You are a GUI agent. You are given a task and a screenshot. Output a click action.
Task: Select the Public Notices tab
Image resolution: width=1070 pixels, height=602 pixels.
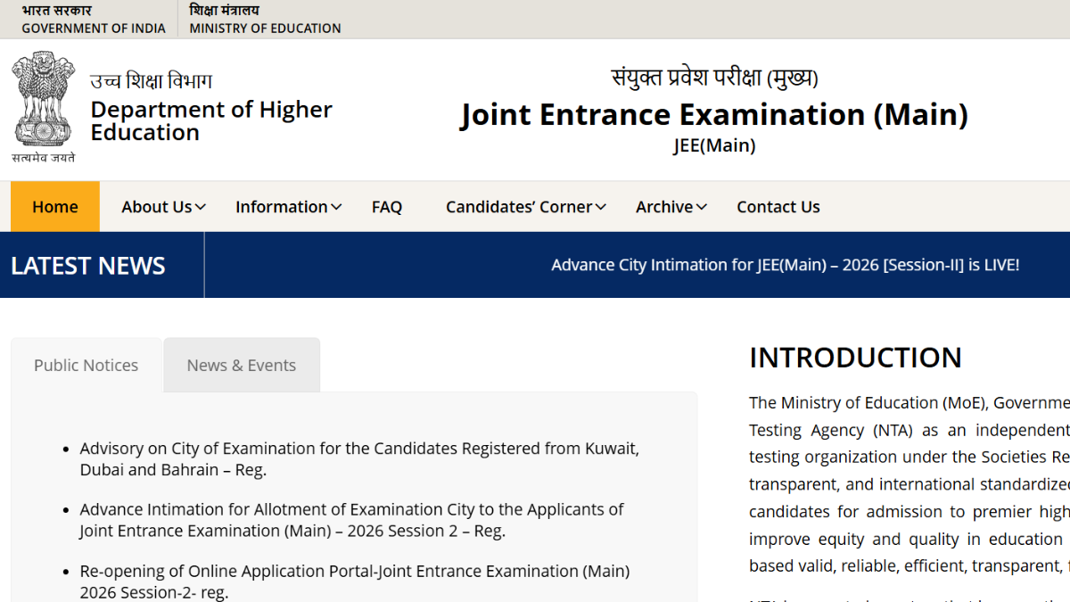tap(86, 365)
